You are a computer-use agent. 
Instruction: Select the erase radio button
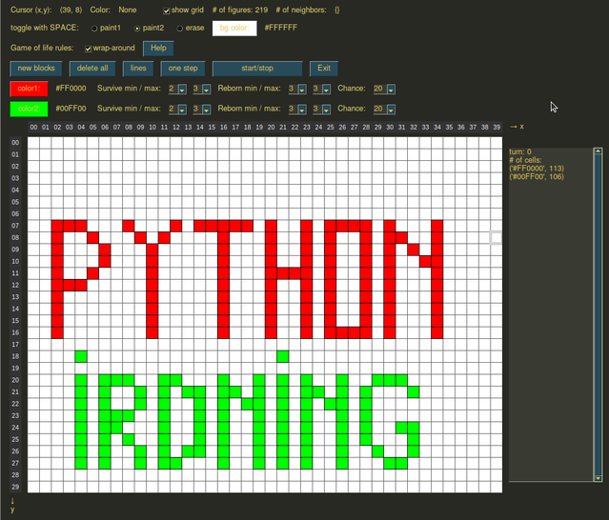(x=179, y=29)
